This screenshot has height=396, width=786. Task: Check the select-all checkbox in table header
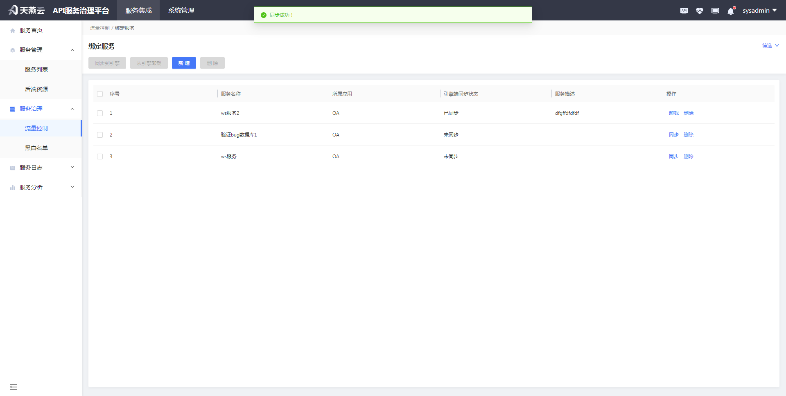click(x=99, y=94)
